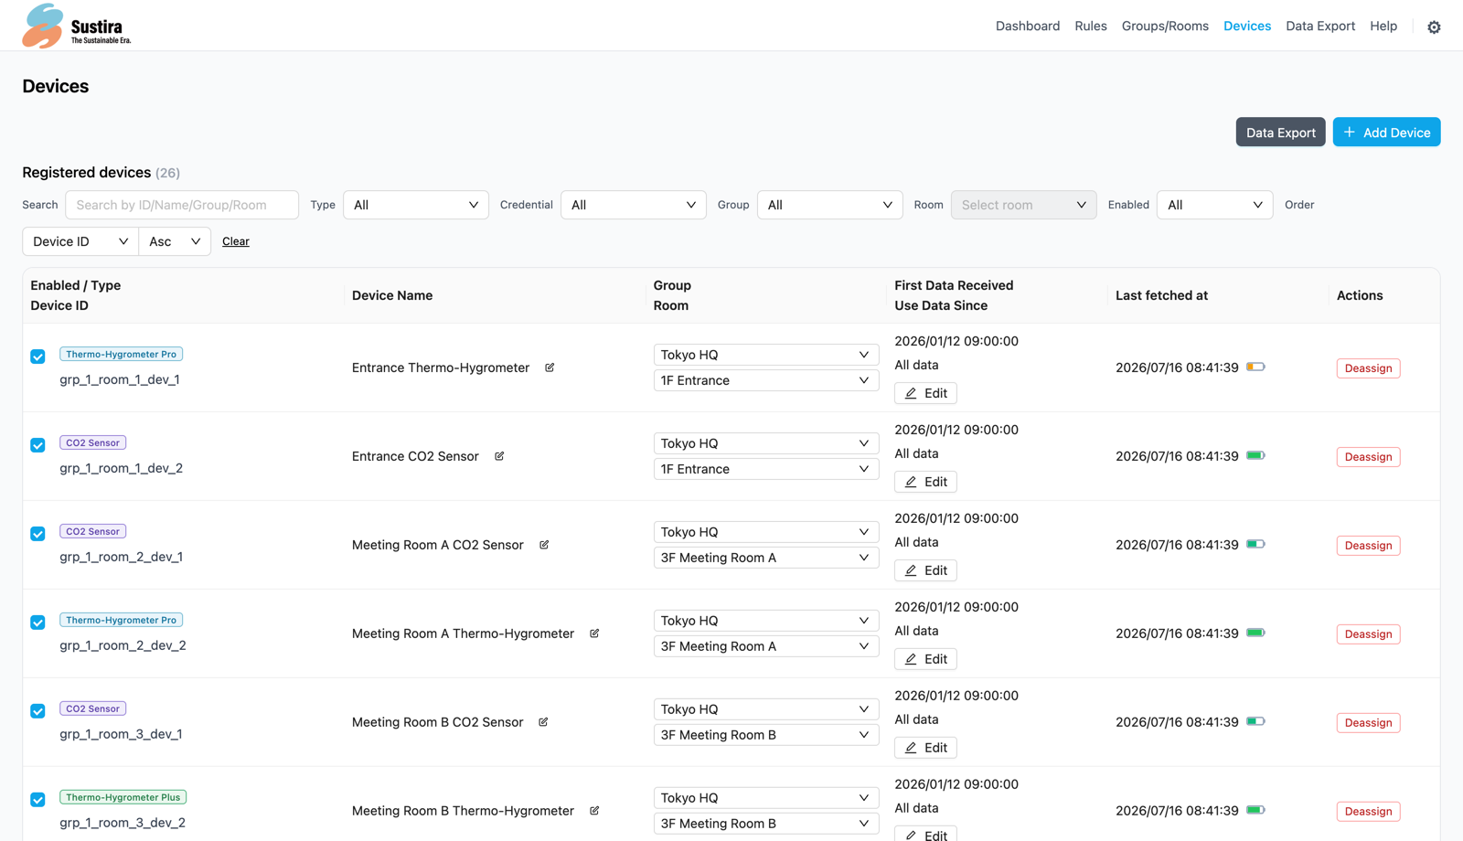Click battery icon for grp_1_room_1_dev_2
The image size is (1463, 841).
click(x=1255, y=455)
